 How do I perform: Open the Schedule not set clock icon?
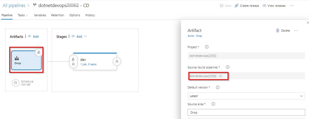[16, 83]
